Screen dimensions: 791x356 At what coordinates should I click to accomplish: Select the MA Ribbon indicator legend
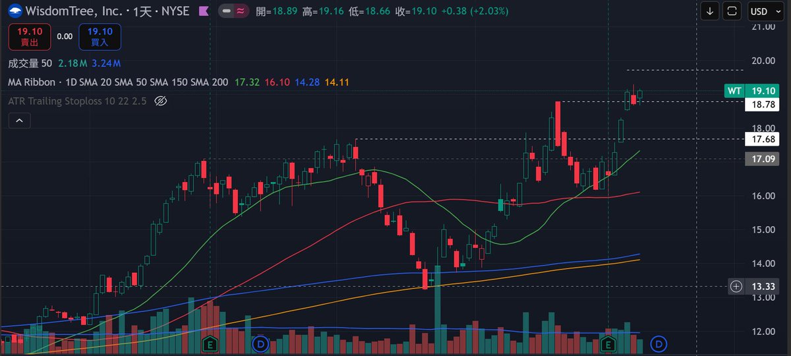[119, 82]
